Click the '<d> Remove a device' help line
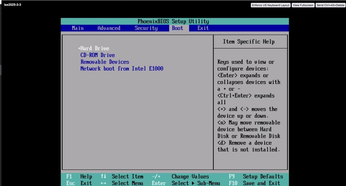 (245, 143)
